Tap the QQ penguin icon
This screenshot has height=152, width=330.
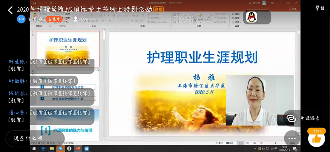click(252, 17)
